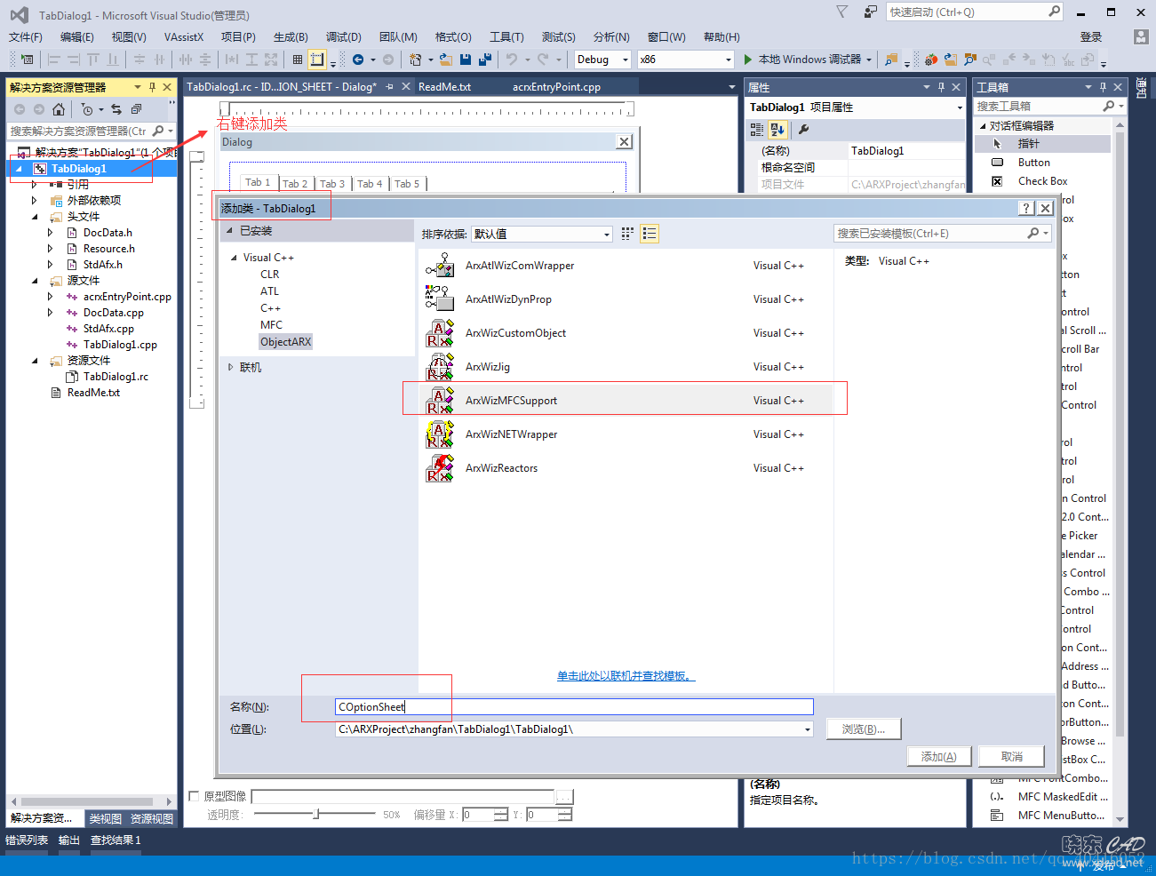
Task: Click the Quick Launch search box
Action: coord(975,12)
